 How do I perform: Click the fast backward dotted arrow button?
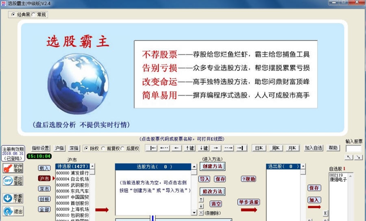164,148
